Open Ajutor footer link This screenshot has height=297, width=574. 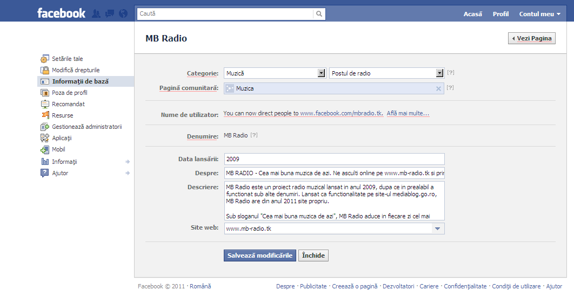(554, 286)
